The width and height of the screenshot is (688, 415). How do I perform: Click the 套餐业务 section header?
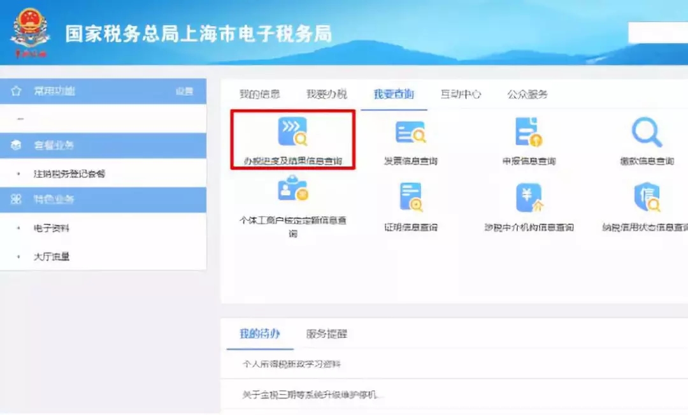pyautogui.click(x=103, y=145)
